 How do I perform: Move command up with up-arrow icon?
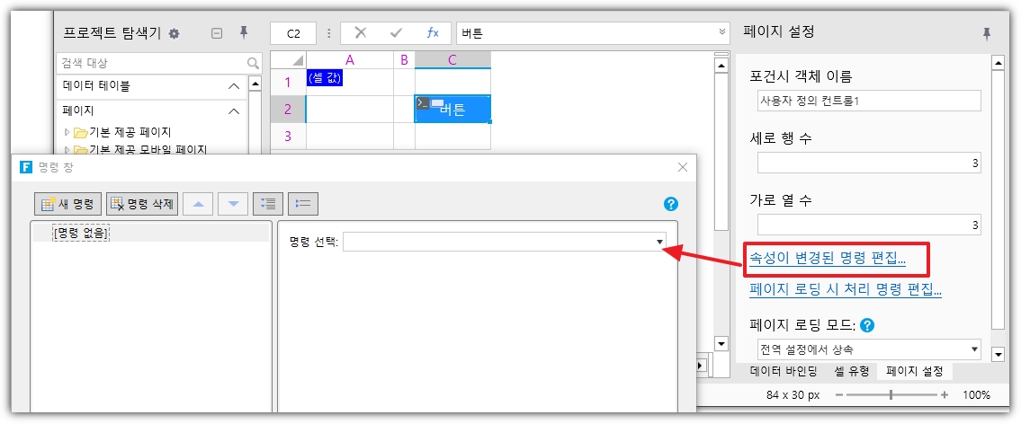tap(198, 204)
